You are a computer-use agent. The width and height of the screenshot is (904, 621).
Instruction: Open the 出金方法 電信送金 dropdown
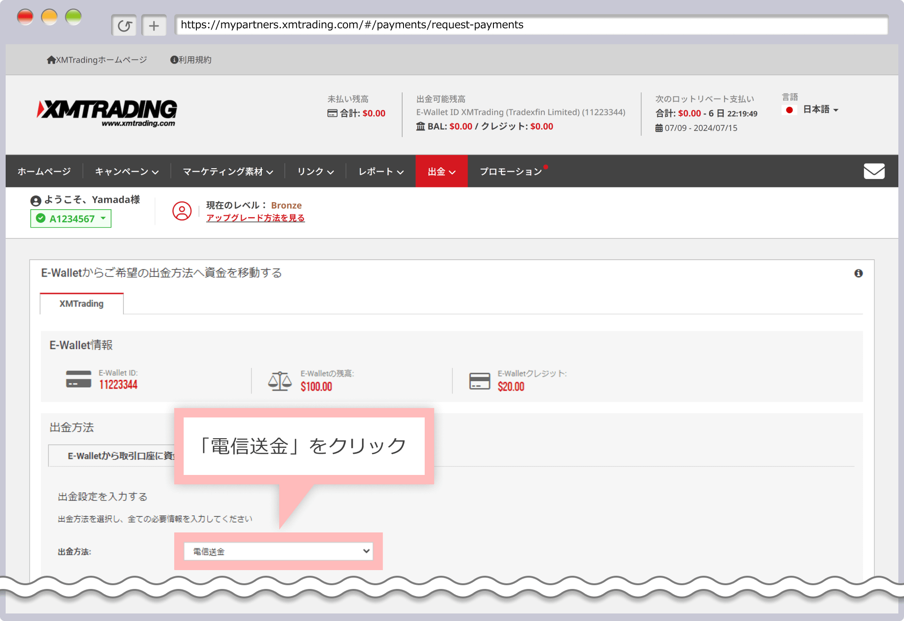coord(278,551)
